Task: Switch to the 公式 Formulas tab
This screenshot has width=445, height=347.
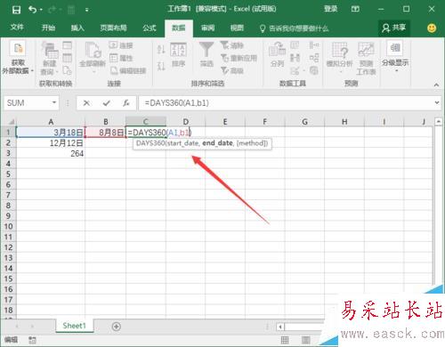Action: (149, 28)
